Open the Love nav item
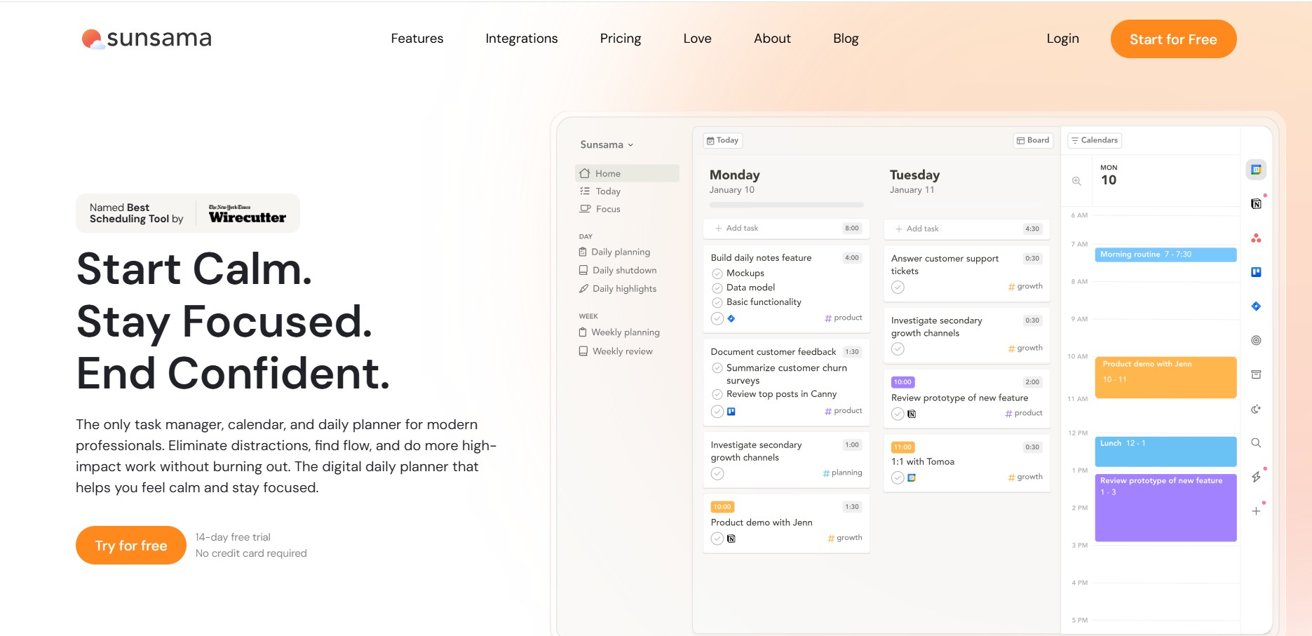 point(698,39)
